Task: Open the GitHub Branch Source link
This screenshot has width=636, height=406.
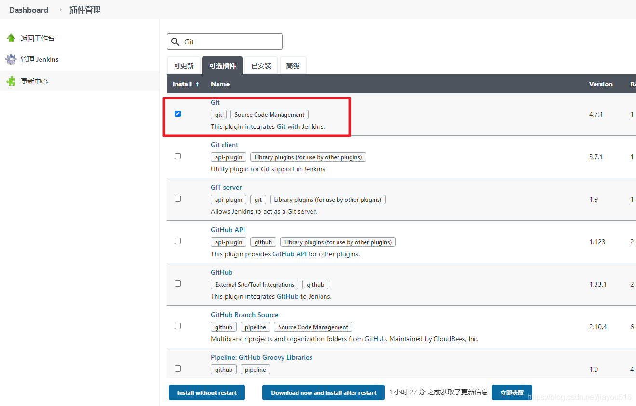Action: [244, 315]
